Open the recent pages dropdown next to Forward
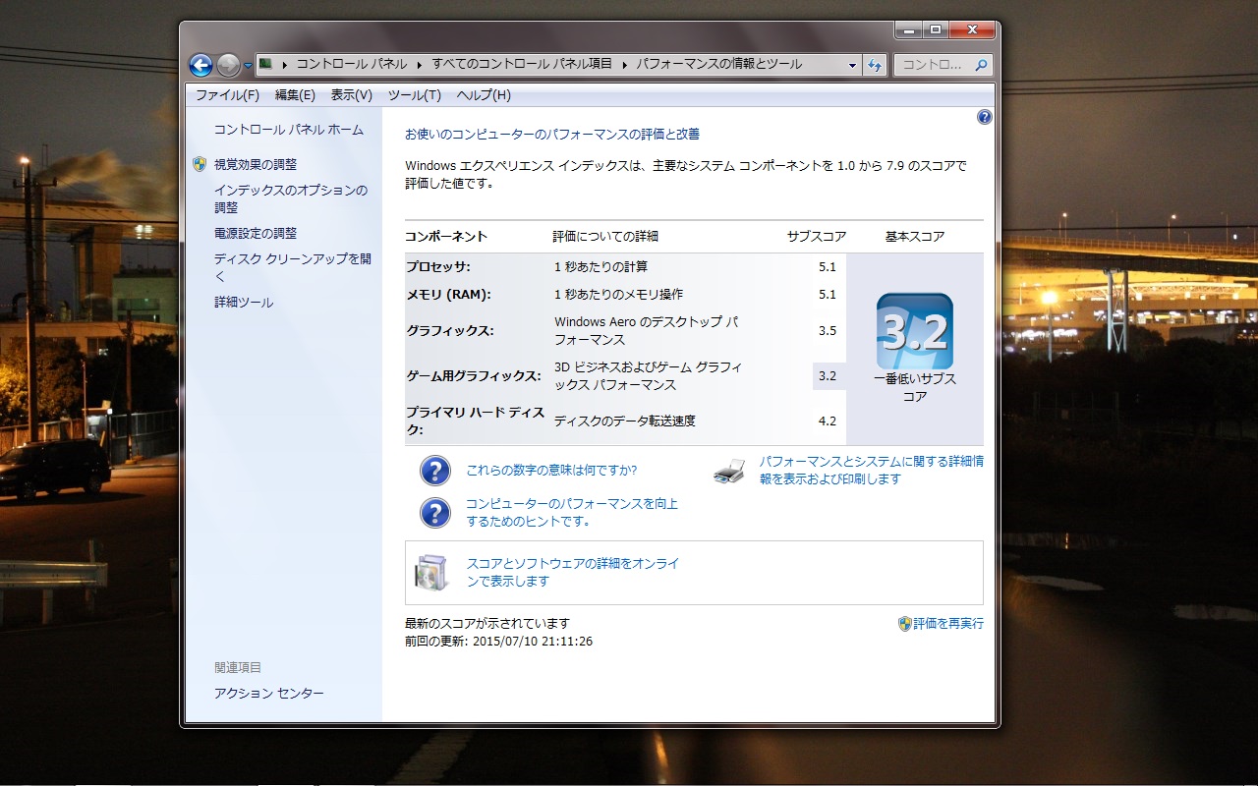 point(249,66)
